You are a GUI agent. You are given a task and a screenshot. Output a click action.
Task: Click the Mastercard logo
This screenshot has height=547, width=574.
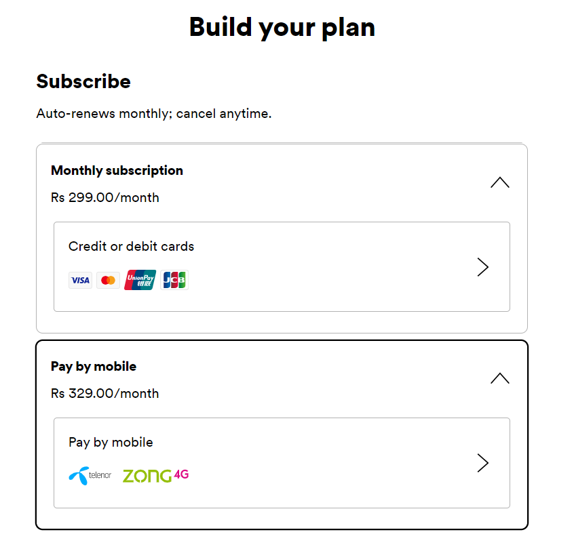[108, 280]
